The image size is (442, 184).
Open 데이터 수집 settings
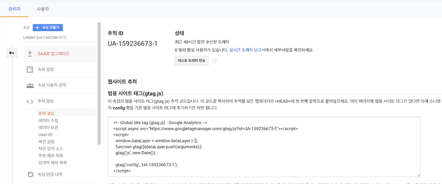coord(48,121)
